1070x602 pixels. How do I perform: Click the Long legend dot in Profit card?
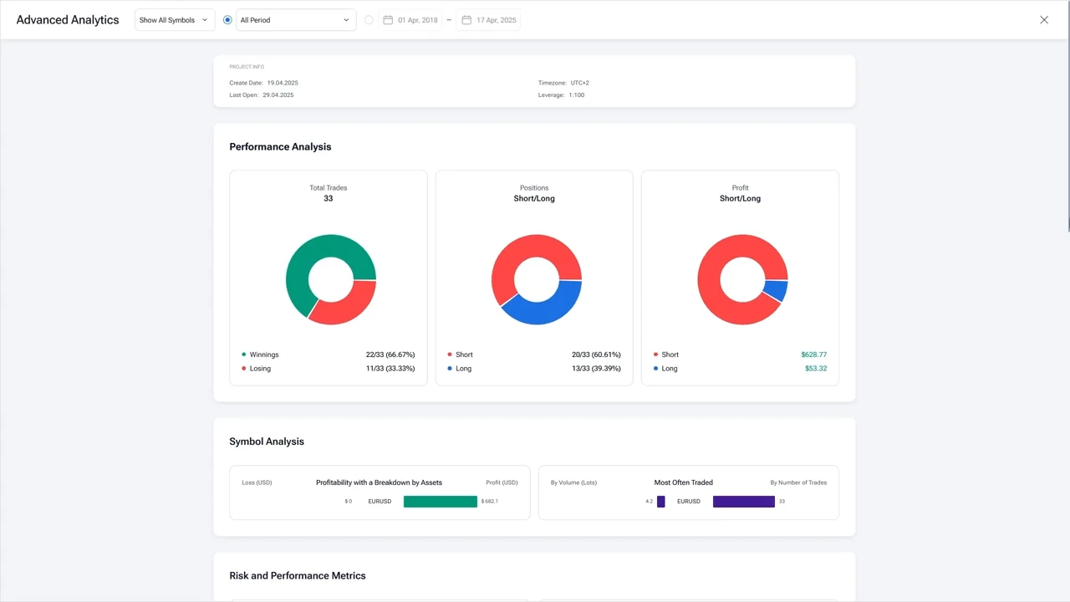656,369
